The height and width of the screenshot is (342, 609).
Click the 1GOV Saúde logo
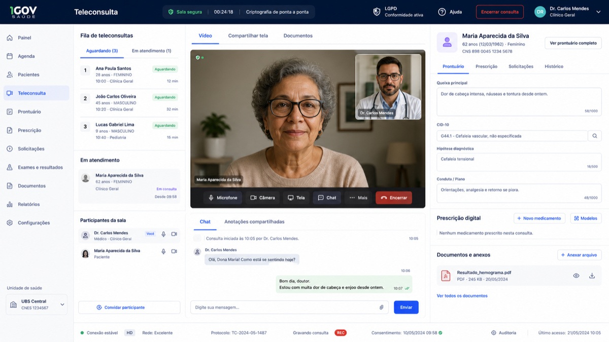pos(23,12)
